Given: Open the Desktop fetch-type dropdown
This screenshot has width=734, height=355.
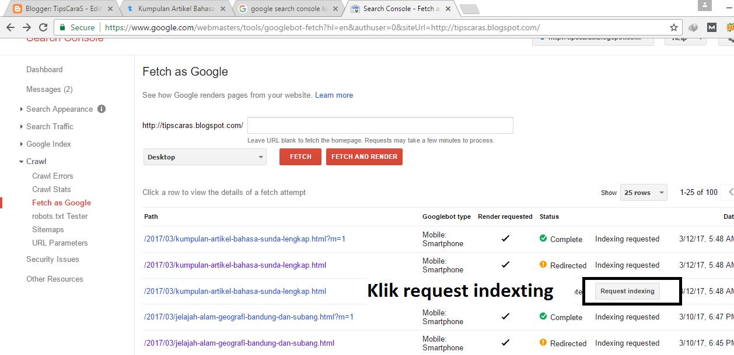Looking at the screenshot, I should [x=205, y=157].
